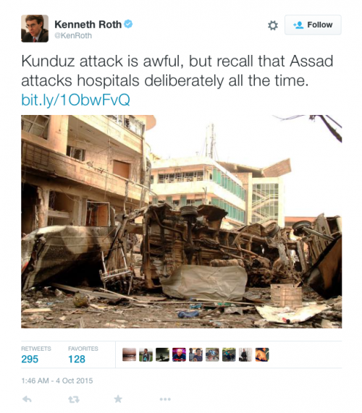
Task: Click the fifth retweeter avatar
Action: tap(195, 354)
